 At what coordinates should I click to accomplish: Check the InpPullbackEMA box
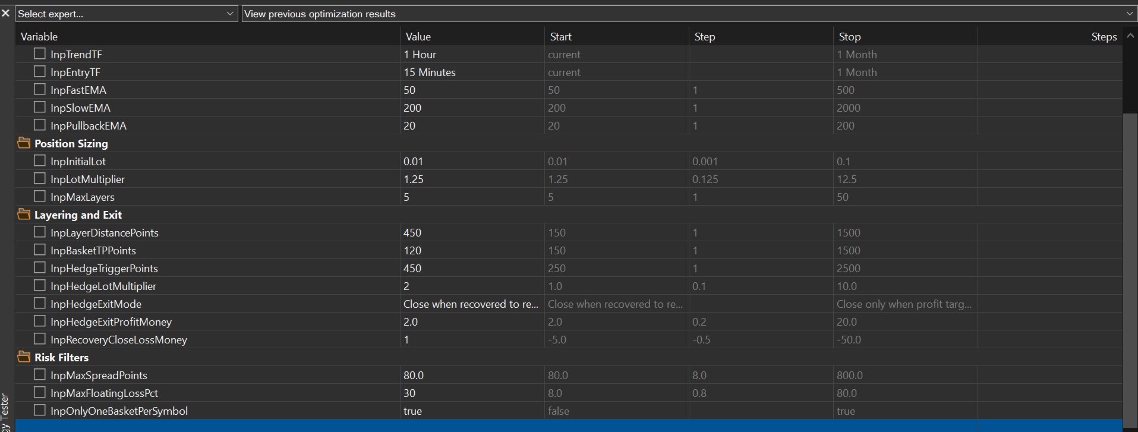[40, 125]
